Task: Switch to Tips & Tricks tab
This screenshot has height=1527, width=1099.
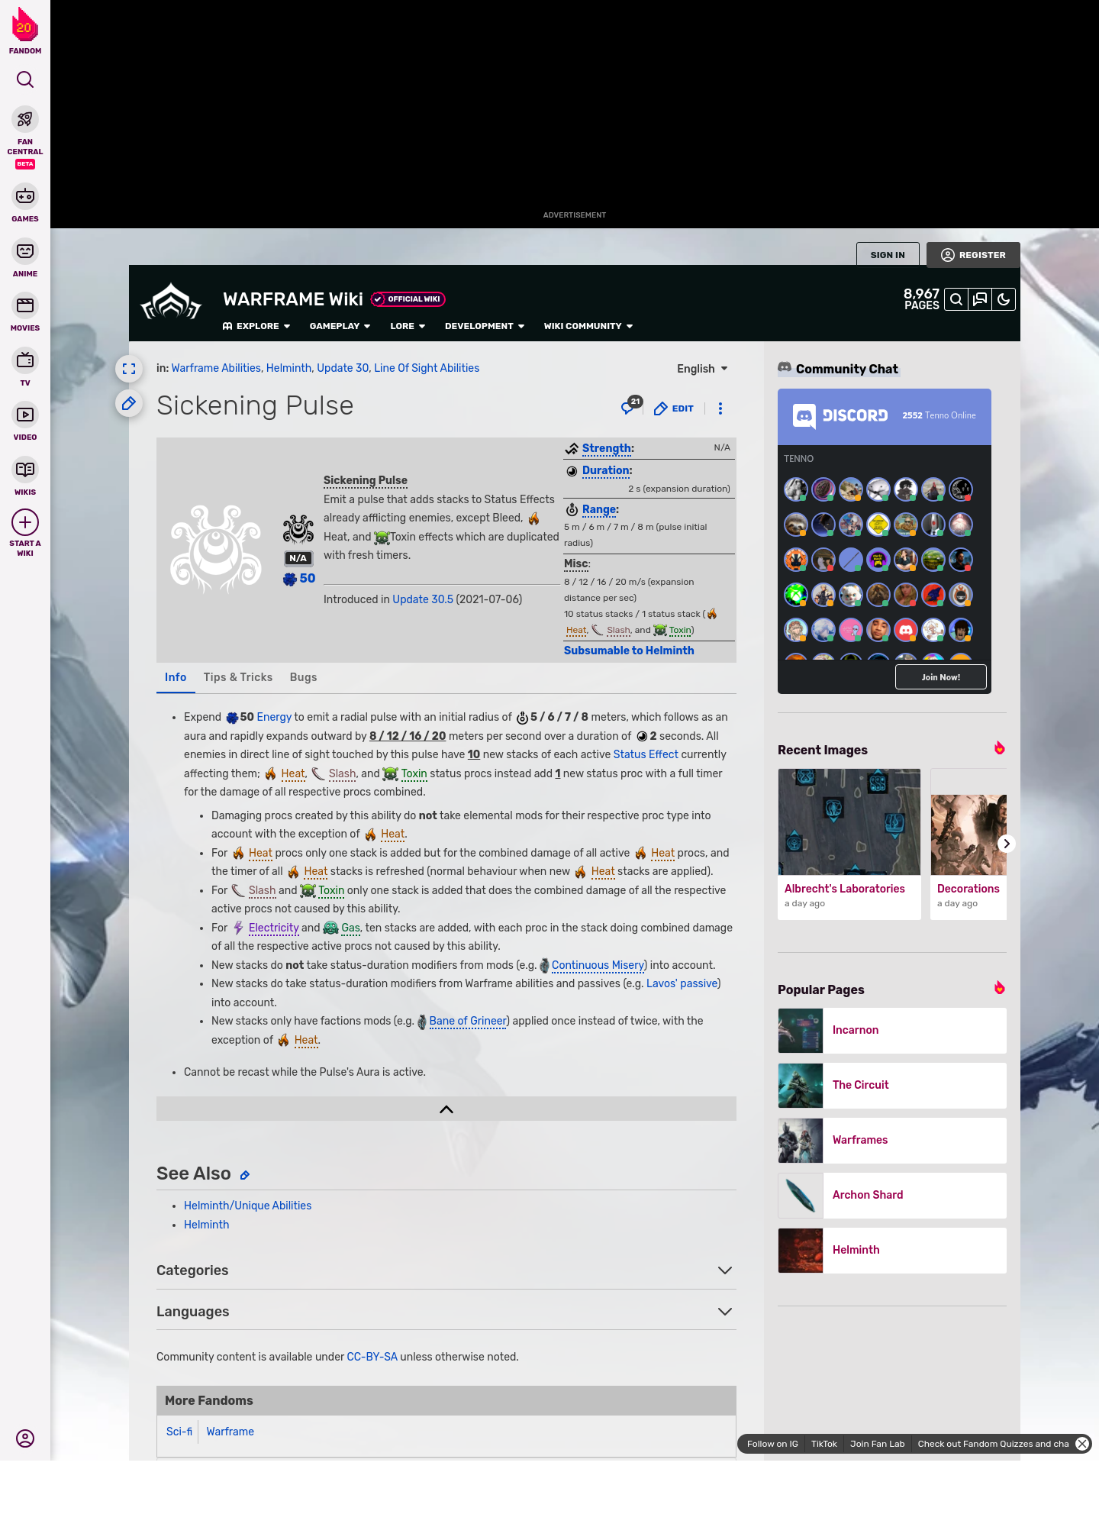Action: click(238, 677)
